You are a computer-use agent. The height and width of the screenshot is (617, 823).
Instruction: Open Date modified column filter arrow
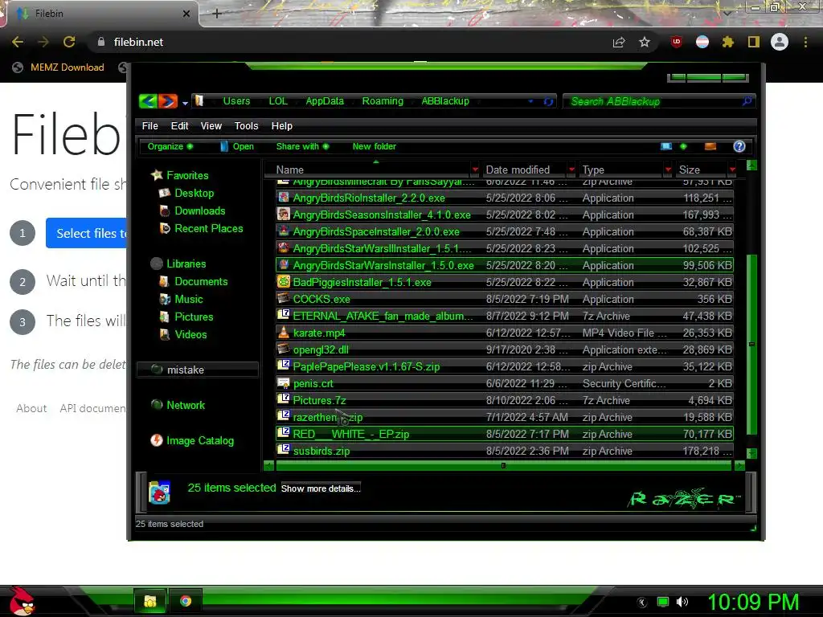pyautogui.click(x=571, y=170)
